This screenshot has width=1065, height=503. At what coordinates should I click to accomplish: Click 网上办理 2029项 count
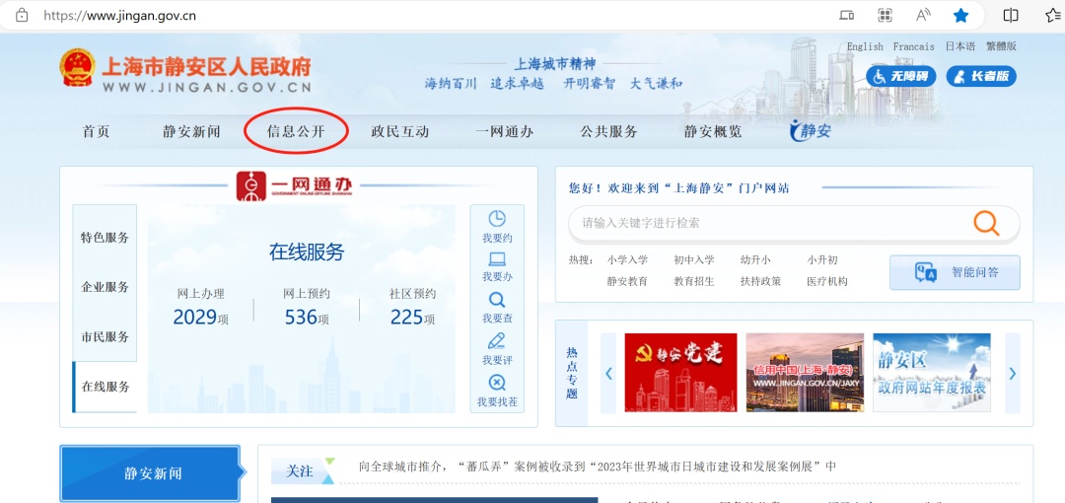201,309
